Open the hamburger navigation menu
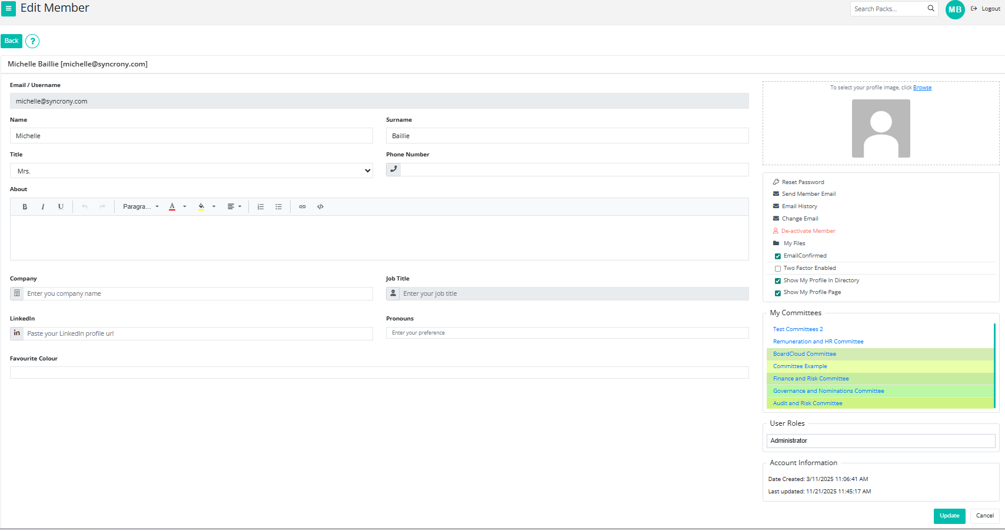 [8, 9]
